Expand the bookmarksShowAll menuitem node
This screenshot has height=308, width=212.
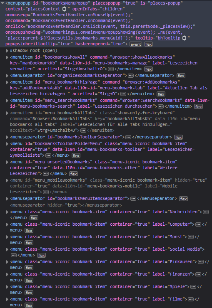pyautogui.click(x=7, y=57)
